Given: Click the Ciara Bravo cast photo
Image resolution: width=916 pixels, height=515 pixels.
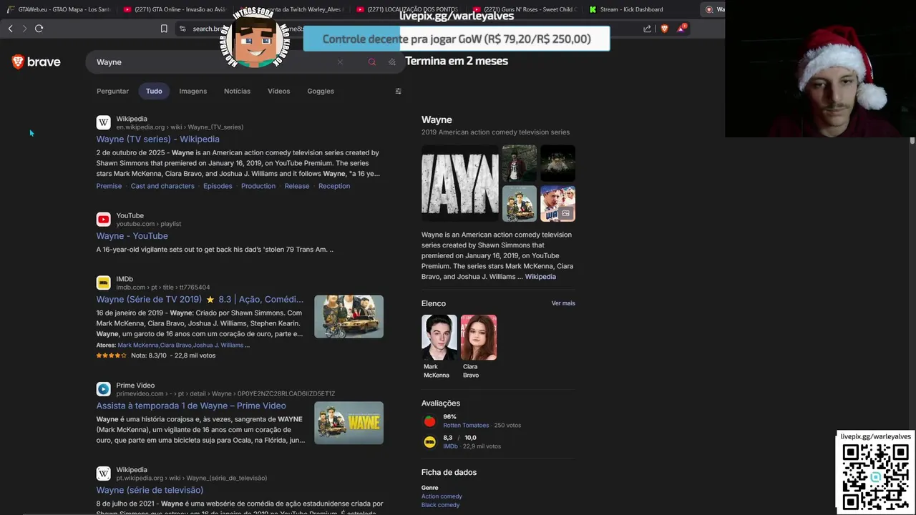Looking at the screenshot, I should tap(478, 337).
